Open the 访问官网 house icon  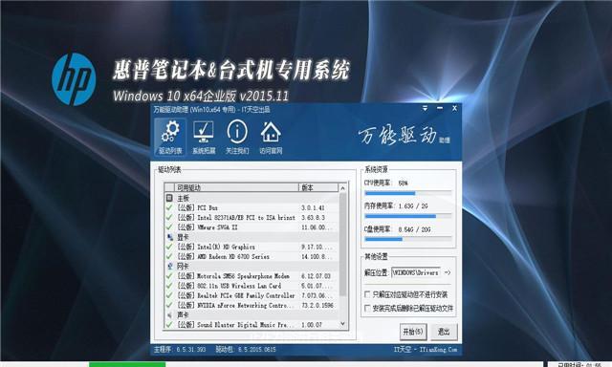click(271, 138)
